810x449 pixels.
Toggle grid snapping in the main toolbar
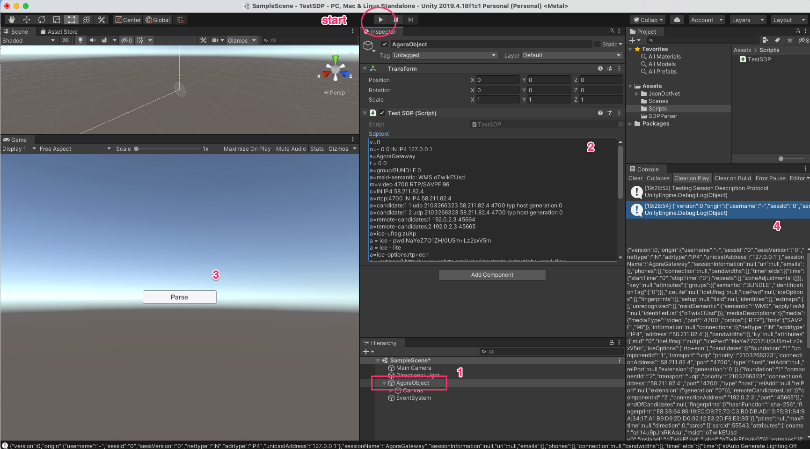[x=180, y=20]
